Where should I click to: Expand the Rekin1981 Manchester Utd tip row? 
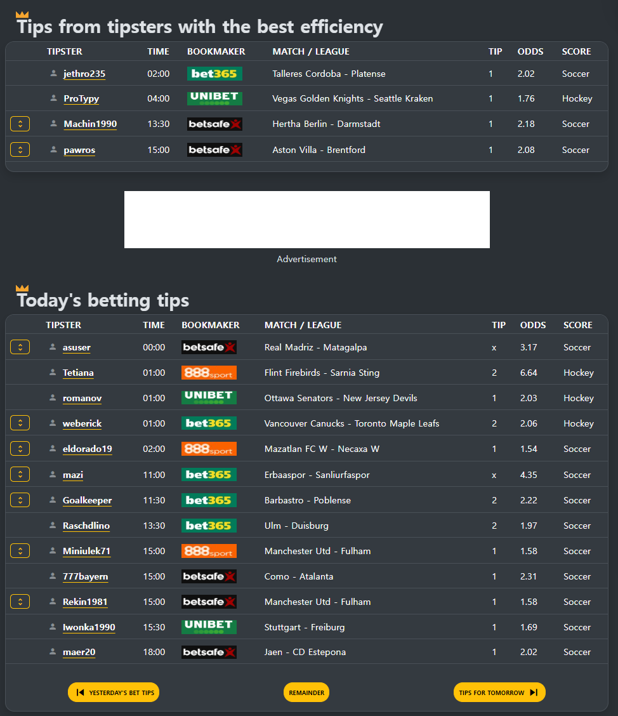(20, 601)
